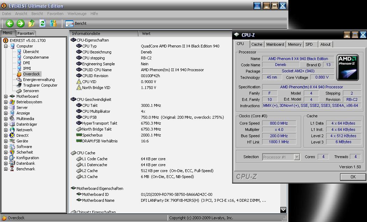Select the Overclock tree item

pyautogui.click(x=31, y=74)
